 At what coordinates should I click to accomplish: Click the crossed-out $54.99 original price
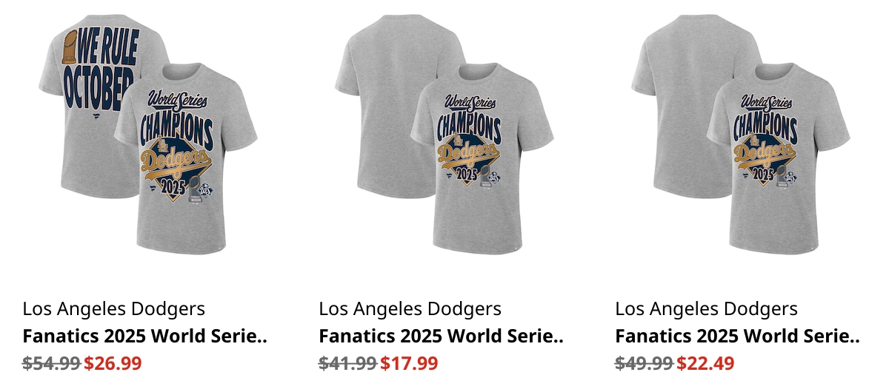(51, 363)
